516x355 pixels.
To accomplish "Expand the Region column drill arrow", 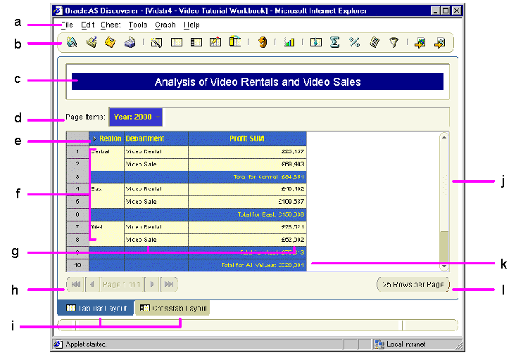I will (x=94, y=138).
